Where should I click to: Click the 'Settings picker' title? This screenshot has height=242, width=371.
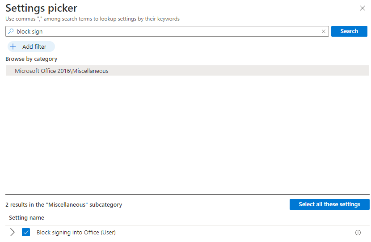tap(42, 8)
